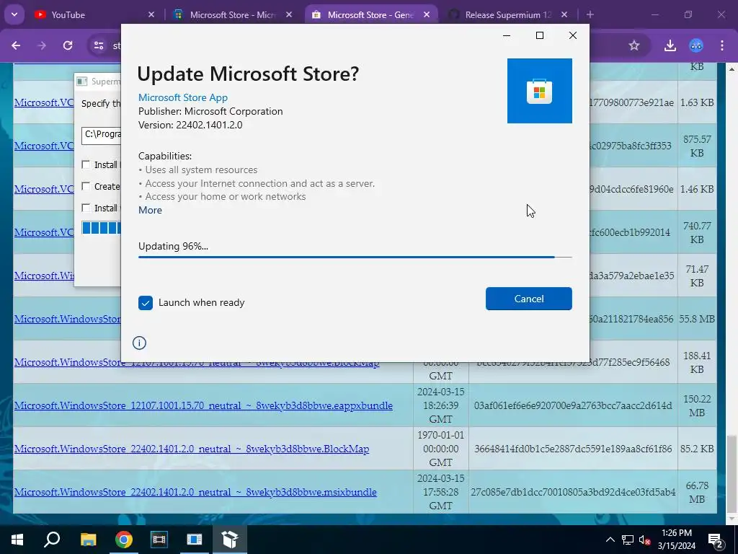This screenshot has height=554, width=738.
Task: Click the page scrollbar up arrow
Action: click(732, 69)
